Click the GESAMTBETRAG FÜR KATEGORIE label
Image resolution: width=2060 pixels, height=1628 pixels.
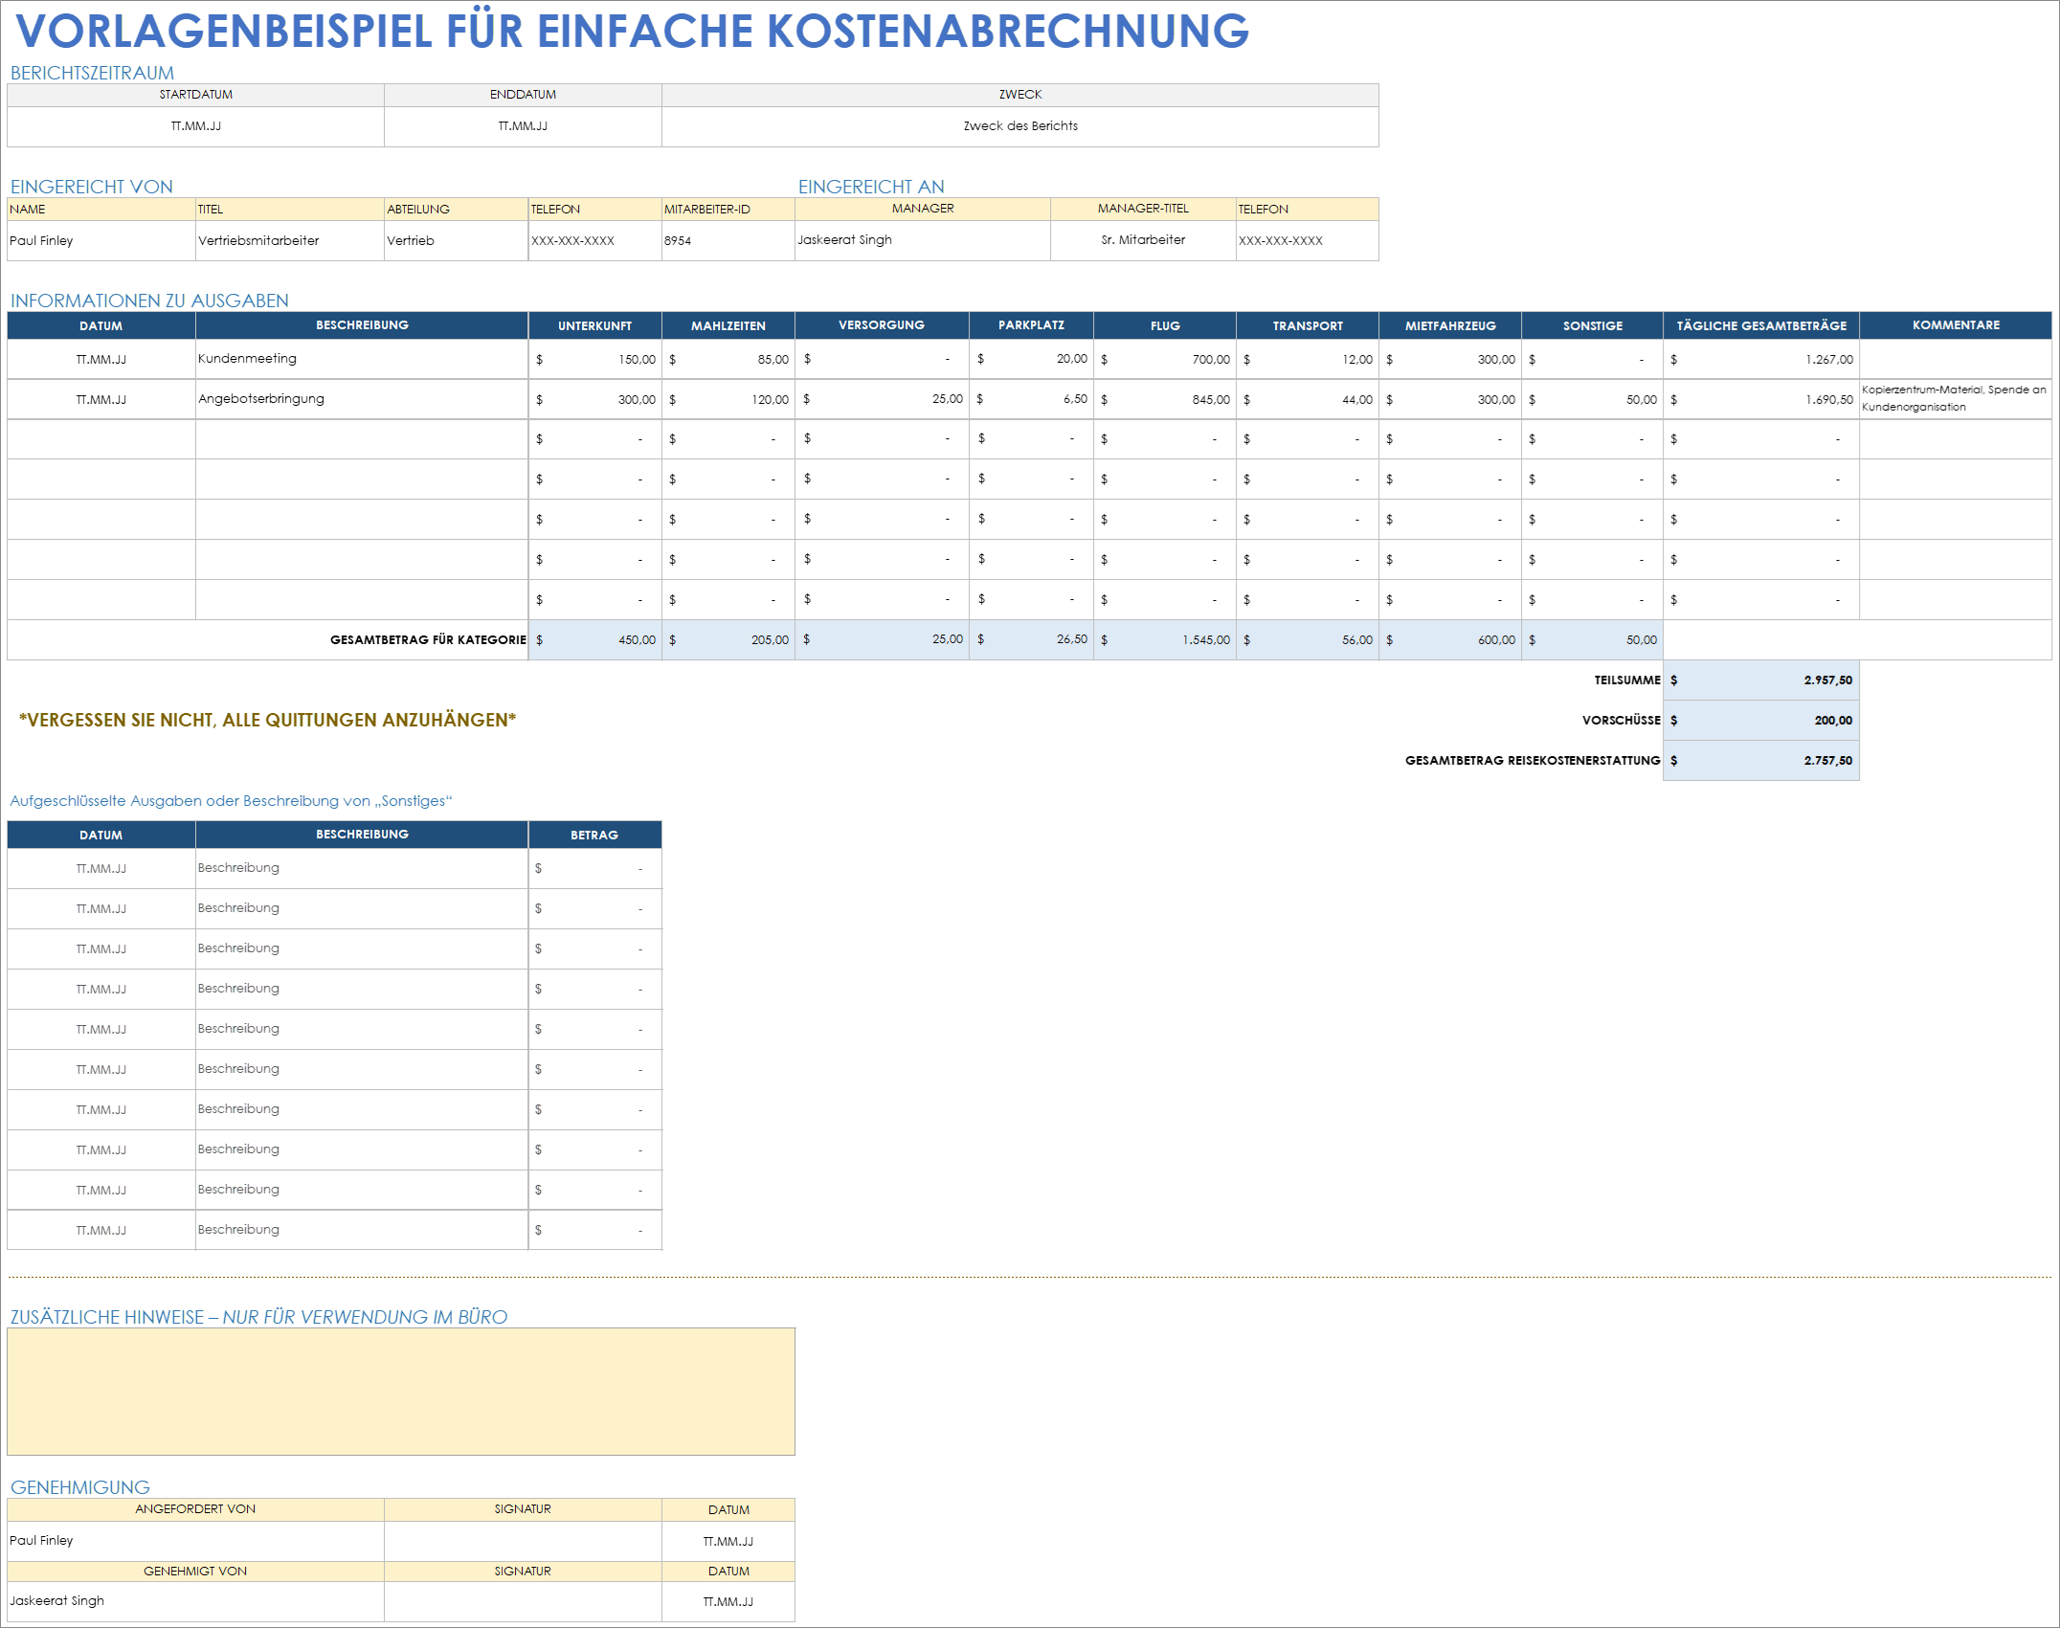[x=428, y=639]
